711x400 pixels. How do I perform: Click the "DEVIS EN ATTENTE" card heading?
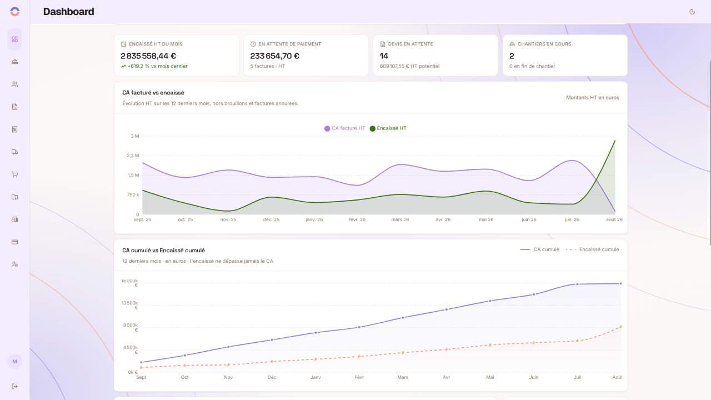point(410,44)
